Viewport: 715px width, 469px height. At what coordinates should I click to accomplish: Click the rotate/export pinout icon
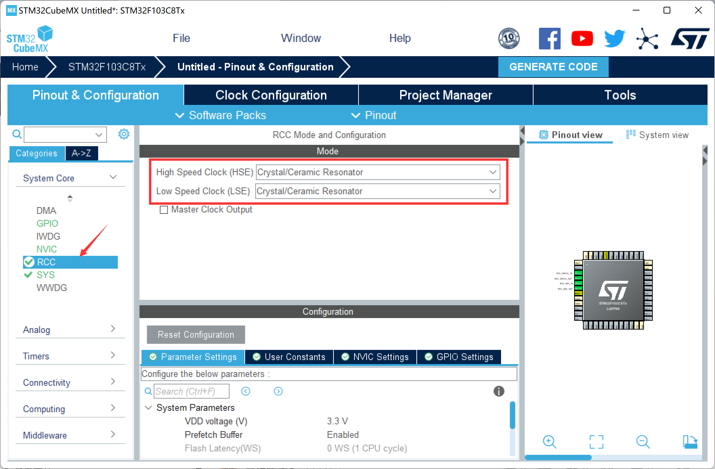[690, 442]
